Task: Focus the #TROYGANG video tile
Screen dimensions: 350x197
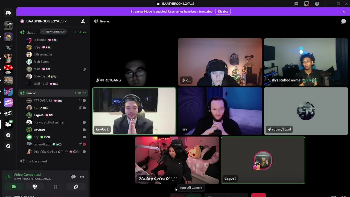Action: (x=134, y=62)
